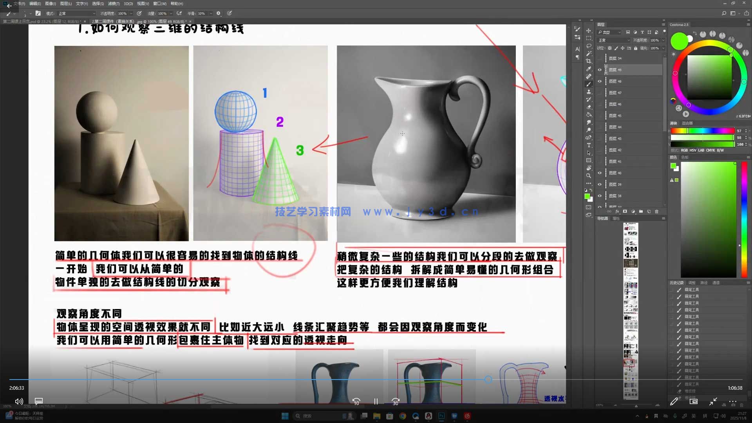Viewport: 752px width, 423px height.
Task: Select the Crop tool
Action: click(589, 61)
